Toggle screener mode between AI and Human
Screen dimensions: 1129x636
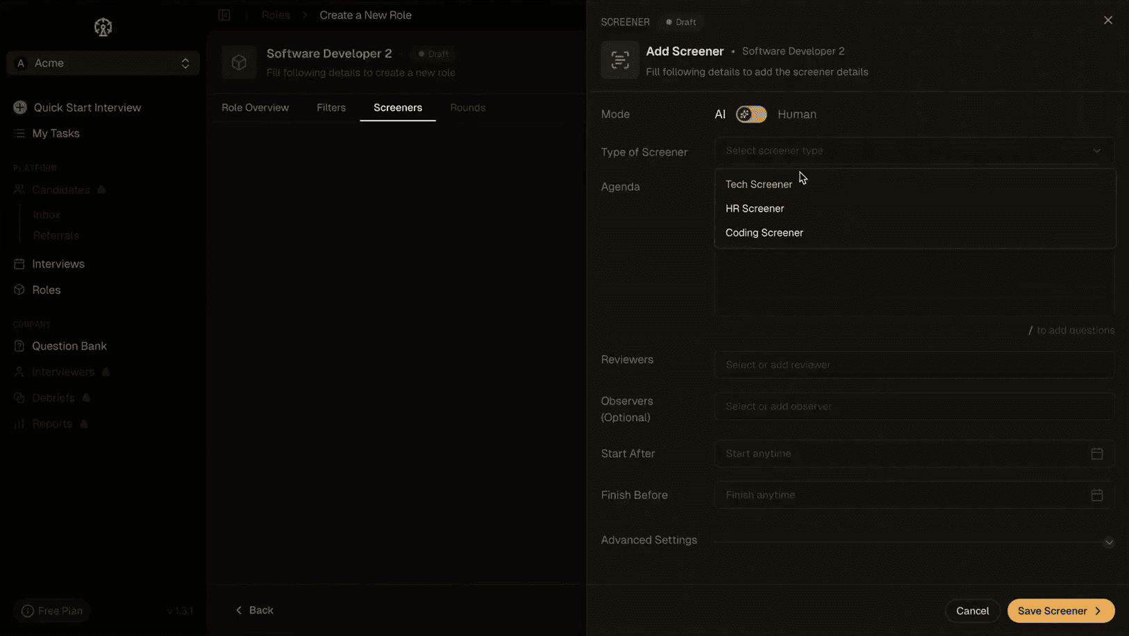[x=751, y=114]
